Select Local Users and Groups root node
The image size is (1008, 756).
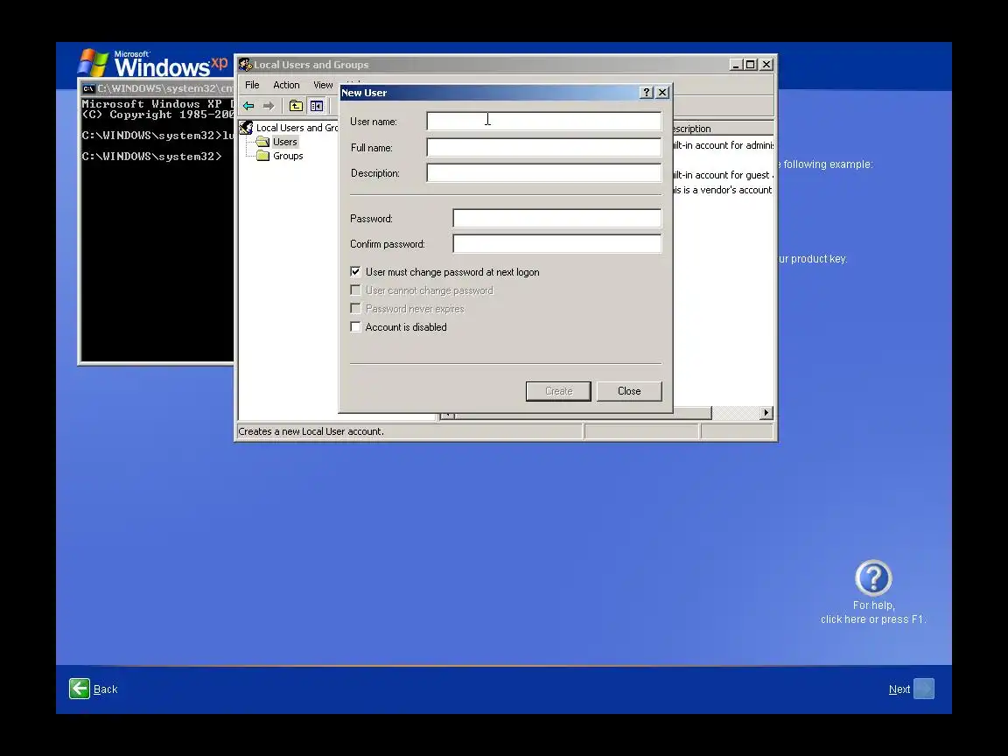pyautogui.click(x=297, y=127)
